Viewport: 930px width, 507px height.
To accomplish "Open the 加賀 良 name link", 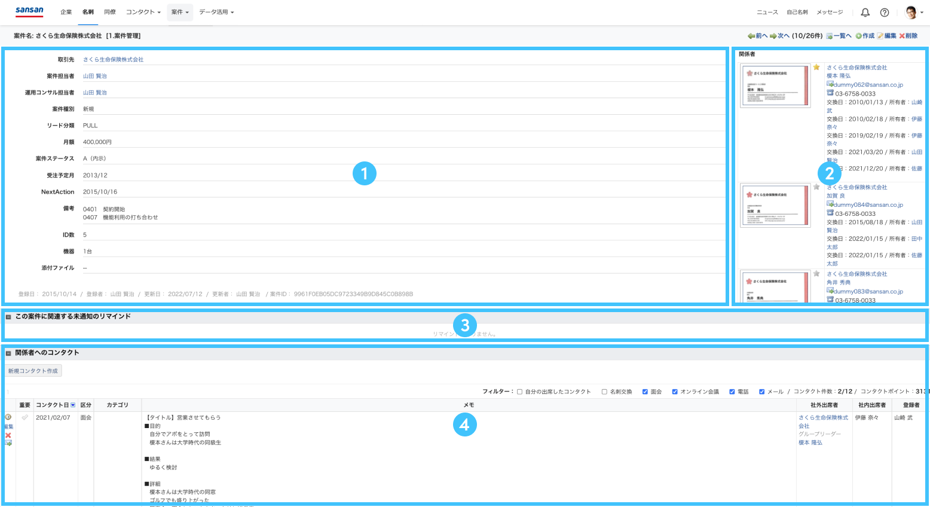I will (836, 196).
